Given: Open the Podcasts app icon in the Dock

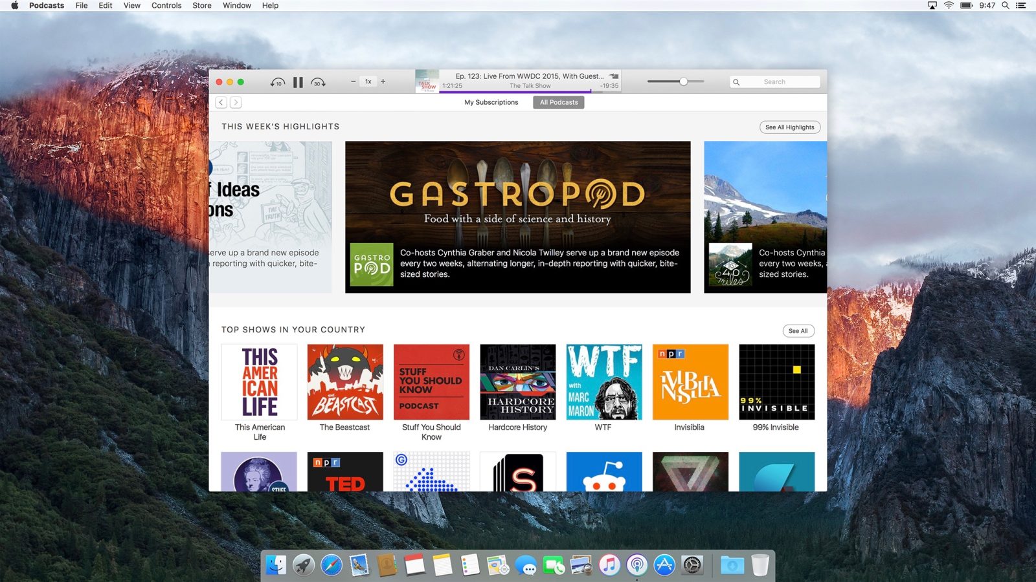Looking at the screenshot, I should click(x=637, y=565).
